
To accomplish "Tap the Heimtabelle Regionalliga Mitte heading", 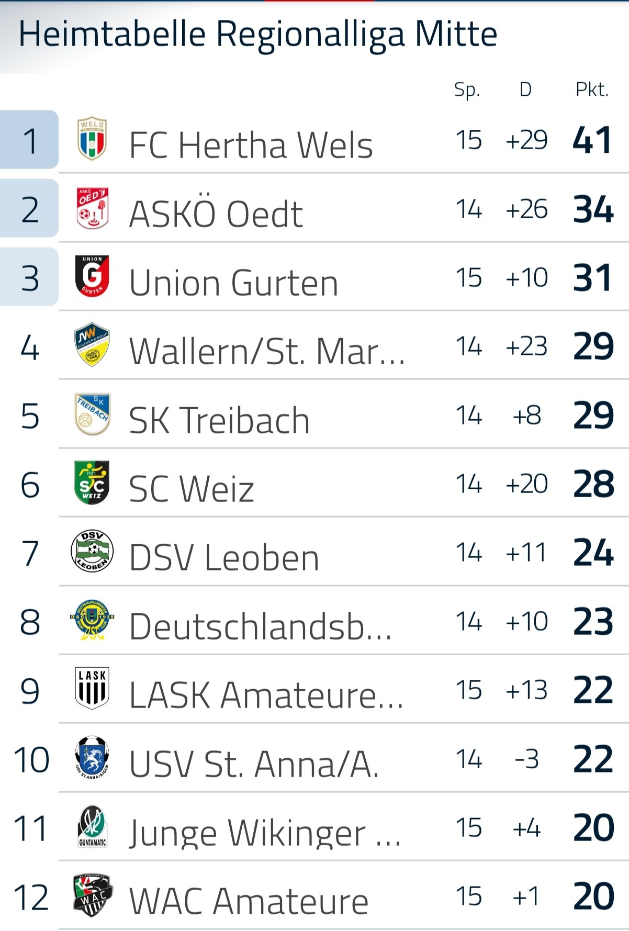I will (257, 35).
